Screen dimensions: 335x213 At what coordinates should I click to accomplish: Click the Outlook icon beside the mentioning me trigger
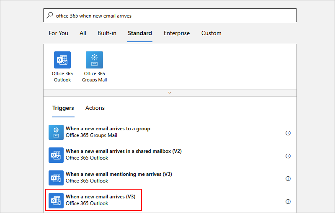click(56, 177)
